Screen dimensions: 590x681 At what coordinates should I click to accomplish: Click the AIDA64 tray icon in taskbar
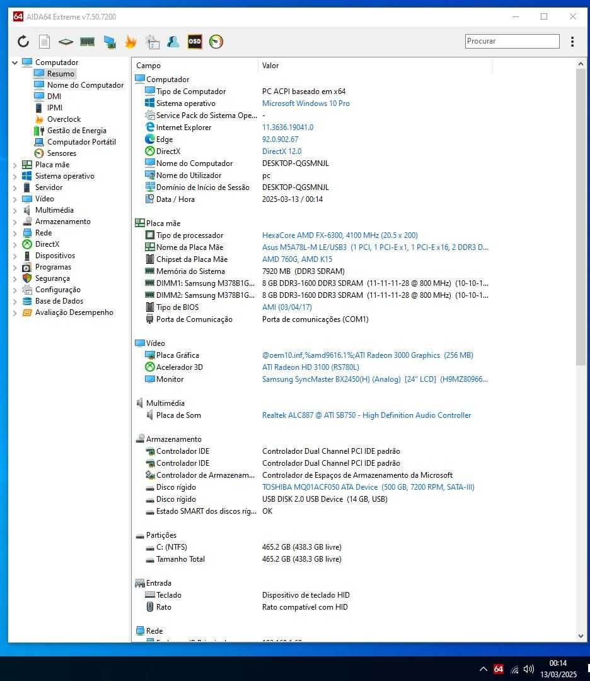click(x=499, y=669)
